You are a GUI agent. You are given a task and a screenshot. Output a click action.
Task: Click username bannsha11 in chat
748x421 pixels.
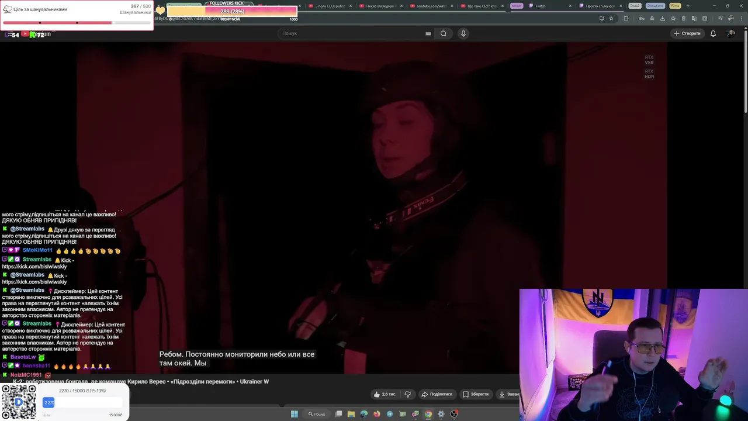click(36, 366)
